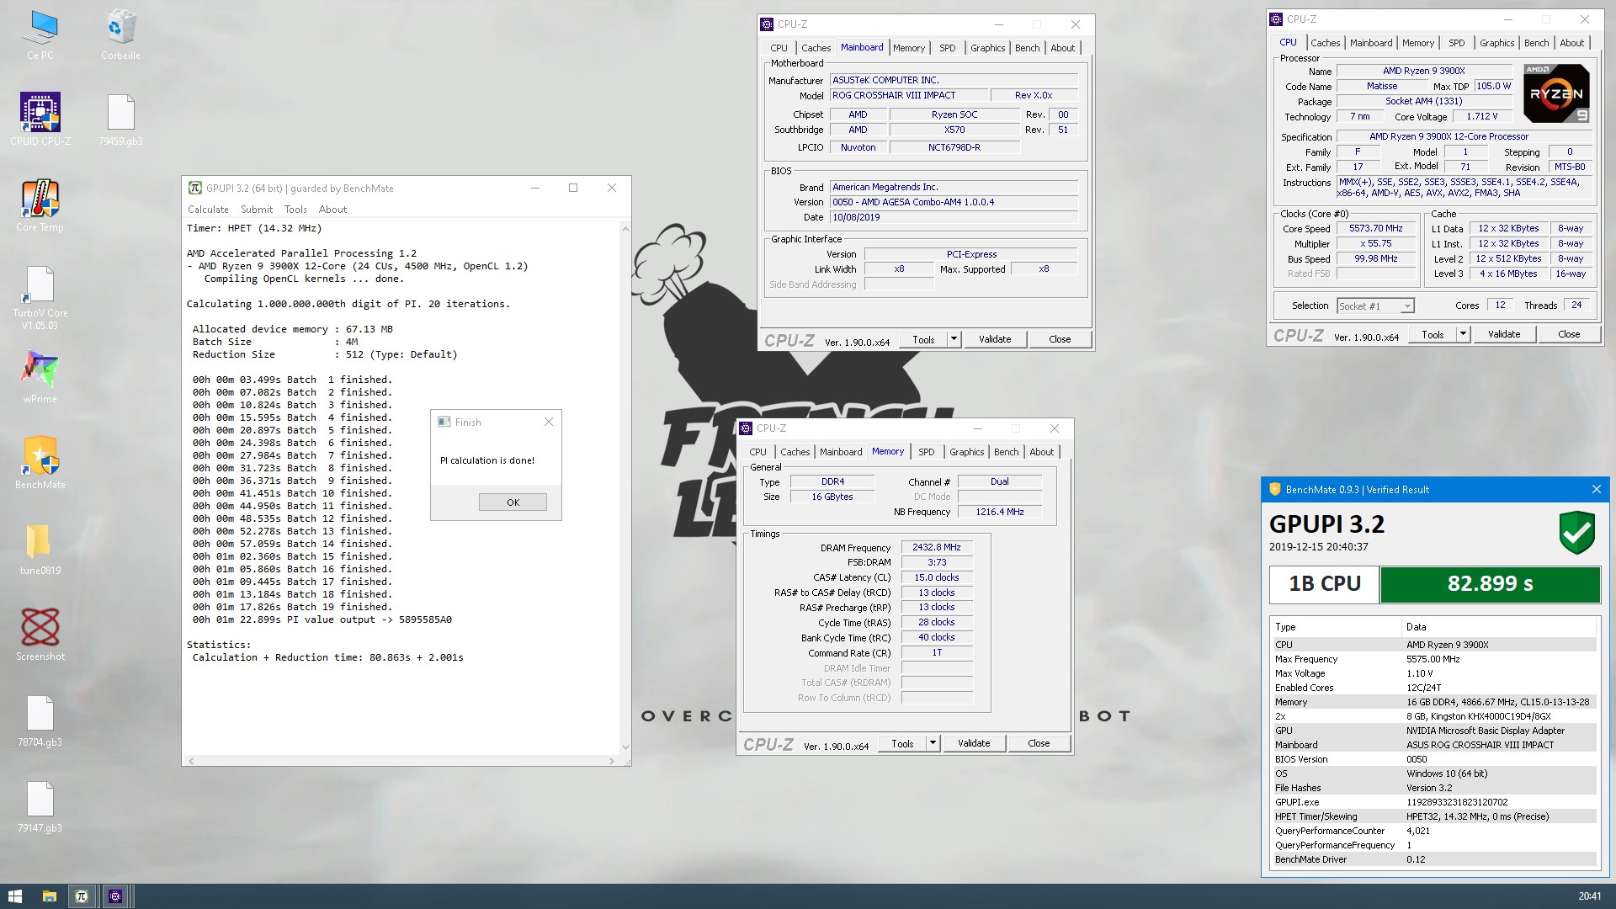Open the tune0819 folder icon
The image size is (1616, 909).
pos(40,549)
